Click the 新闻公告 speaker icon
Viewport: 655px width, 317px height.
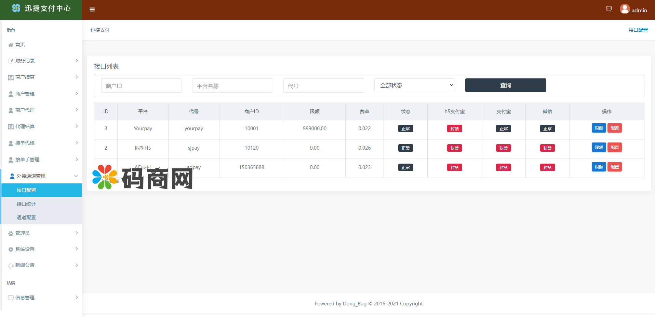tap(11, 266)
